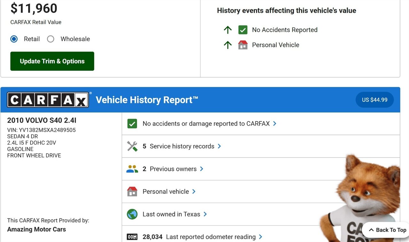The width and height of the screenshot is (409, 242).
Task: Click house icon in Personal vehicle row
Action: 132,192
